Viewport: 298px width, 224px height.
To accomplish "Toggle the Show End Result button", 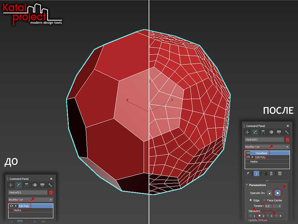I will coord(256,173).
